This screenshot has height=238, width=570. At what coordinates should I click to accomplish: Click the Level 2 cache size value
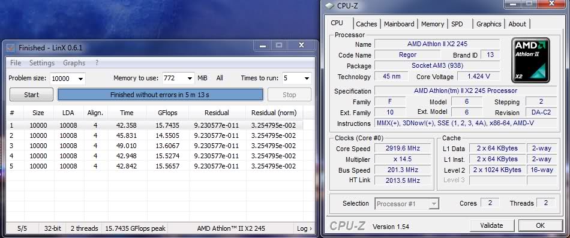tap(497, 170)
